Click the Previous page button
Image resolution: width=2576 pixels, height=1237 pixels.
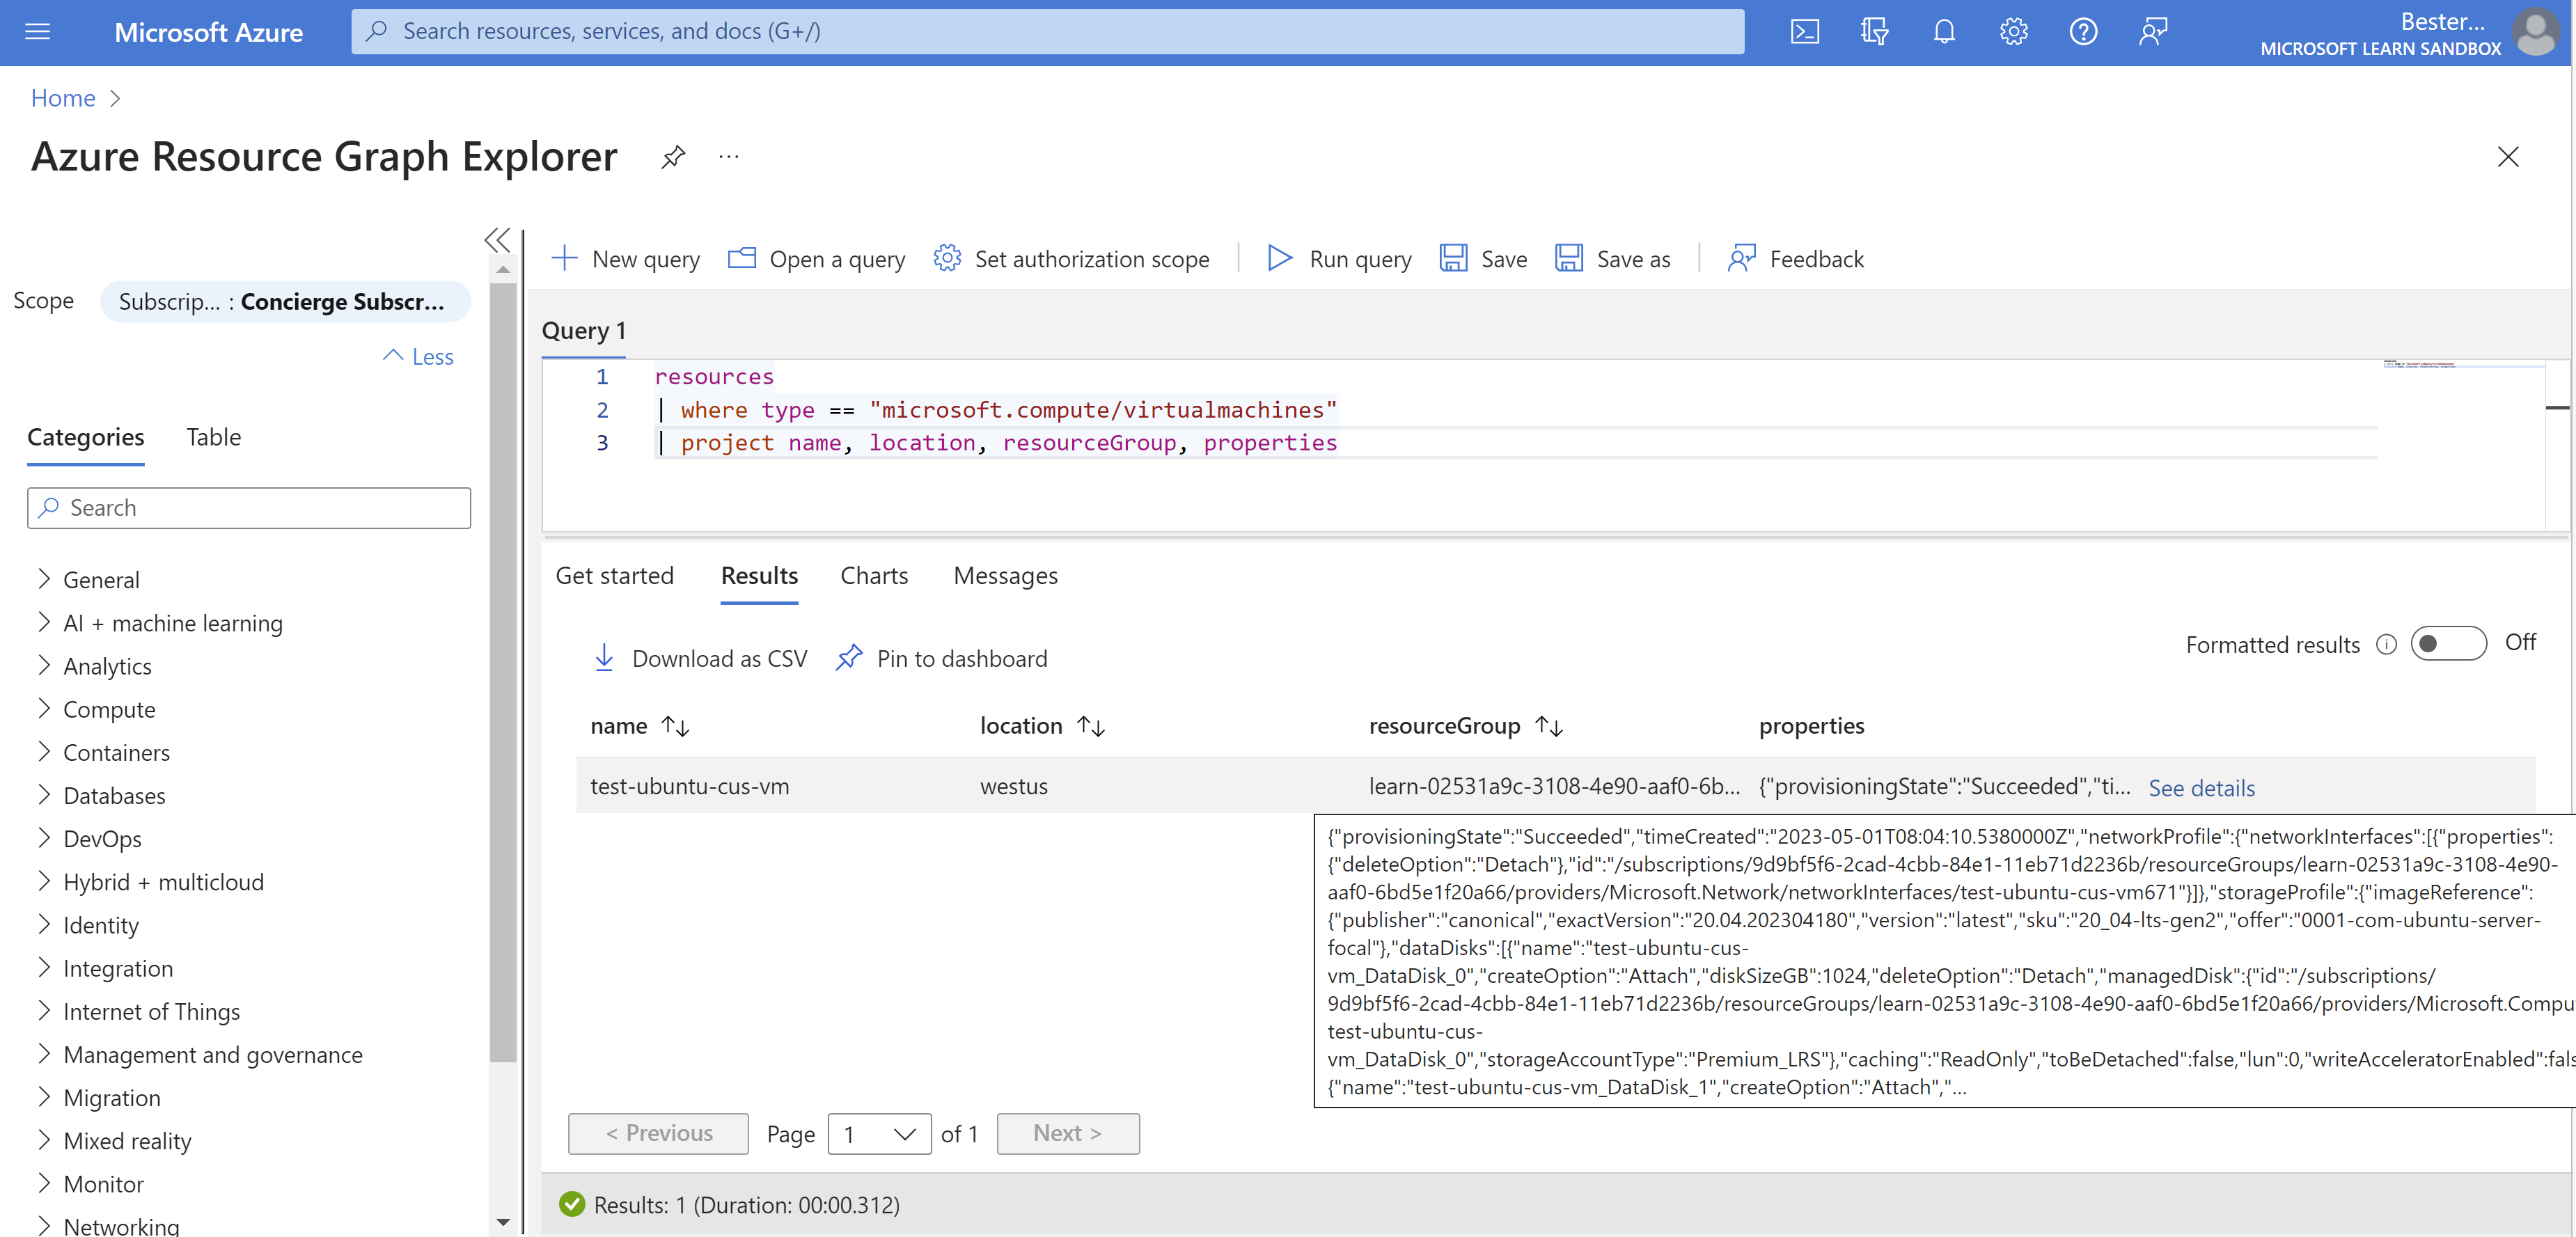click(658, 1134)
